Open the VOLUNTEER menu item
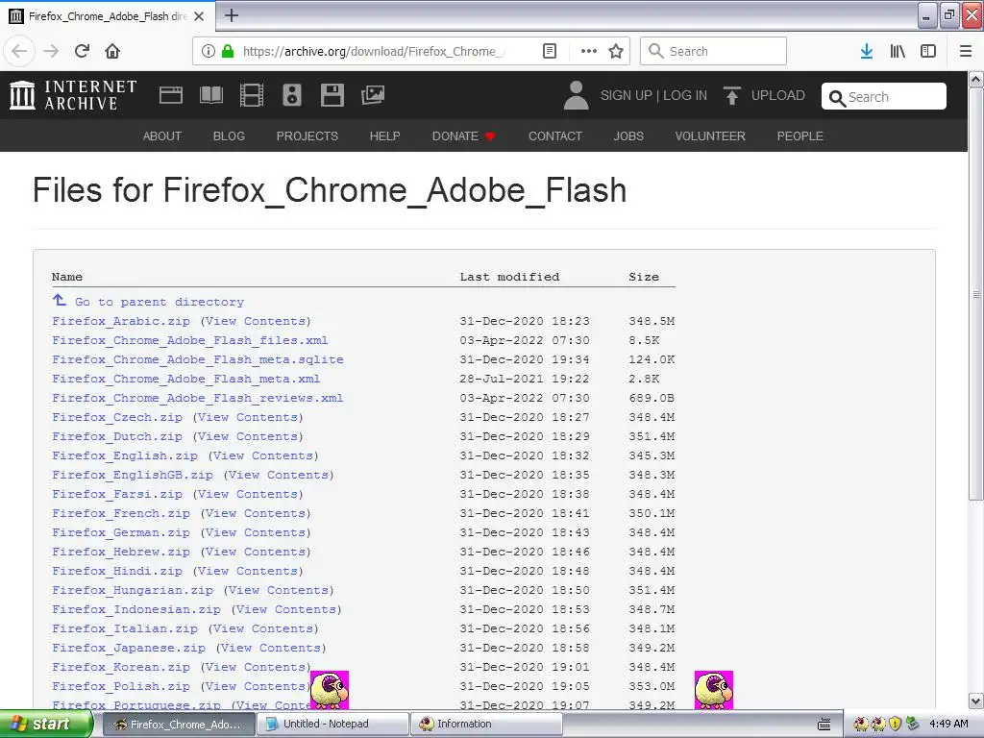Image resolution: width=984 pixels, height=738 pixels. pyautogui.click(x=710, y=136)
